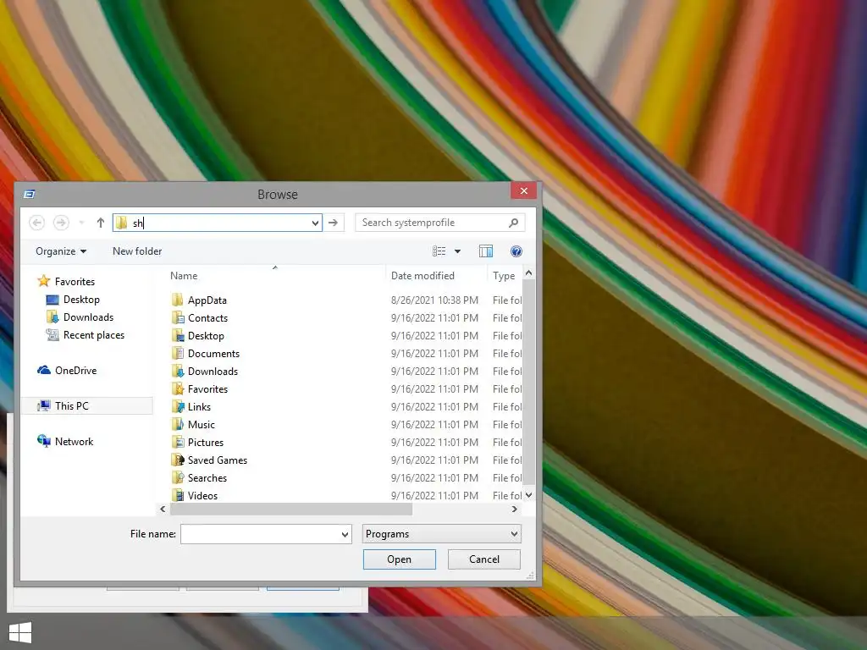This screenshot has height=650, width=867.
Task: Sort by Type column header
Action: [x=505, y=275]
